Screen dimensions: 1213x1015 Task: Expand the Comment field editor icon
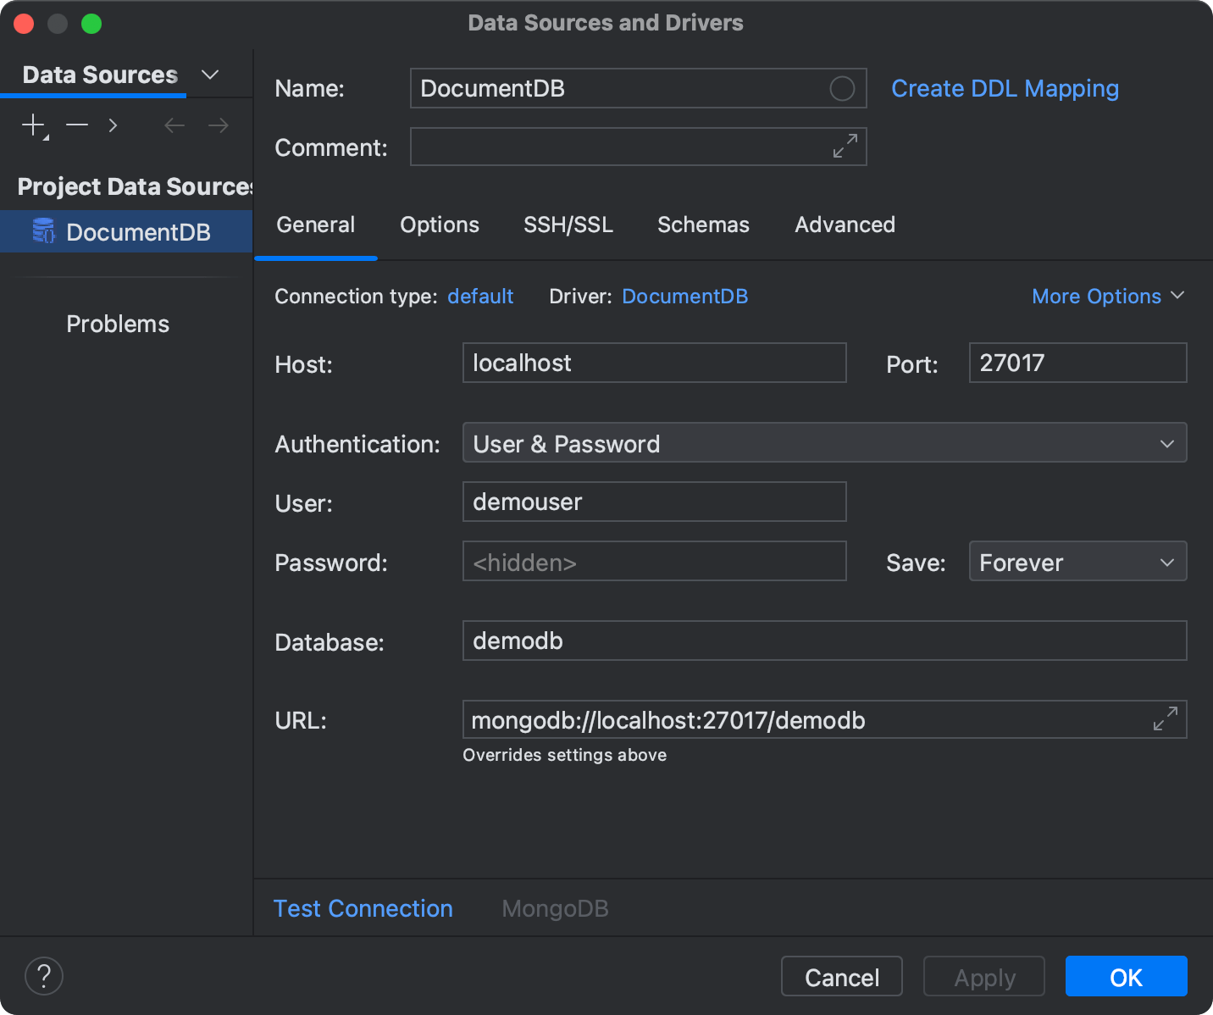tap(844, 146)
